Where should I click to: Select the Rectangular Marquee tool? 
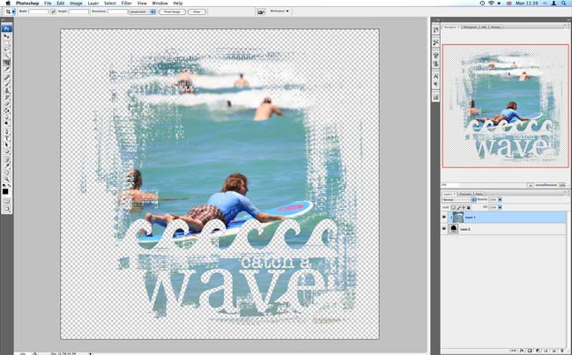(x=6, y=42)
